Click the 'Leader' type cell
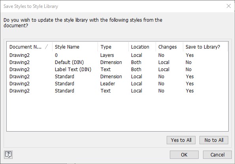The width and height of the screenshot is (235, 164). pyautogui.click(x=107, y=84)
